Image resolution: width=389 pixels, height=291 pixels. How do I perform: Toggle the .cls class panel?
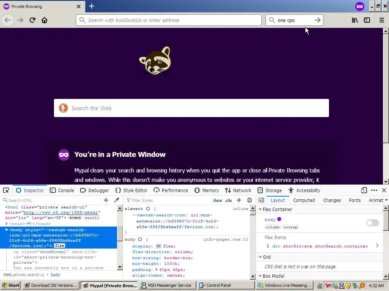click(x=228, y=200)
